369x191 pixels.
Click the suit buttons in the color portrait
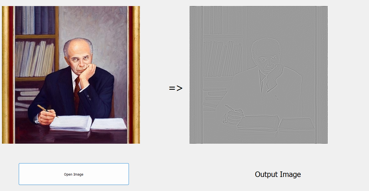89,98
